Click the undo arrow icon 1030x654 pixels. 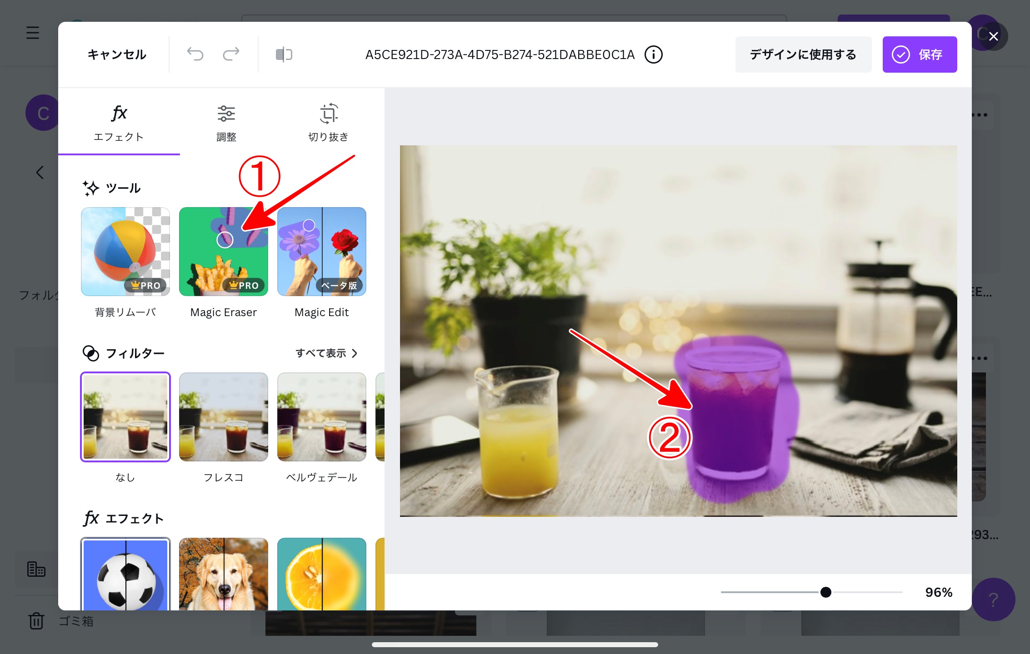(195, 54)
